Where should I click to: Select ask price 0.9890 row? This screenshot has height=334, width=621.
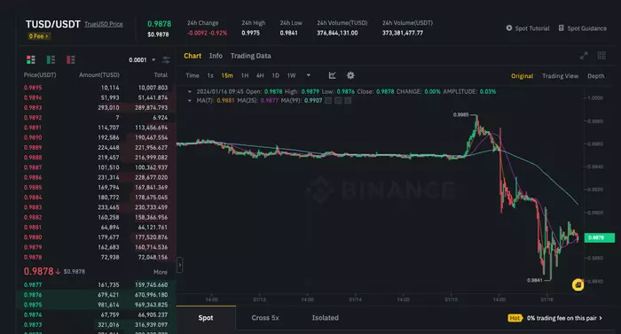pyautogui.click(x=96, y=137)
